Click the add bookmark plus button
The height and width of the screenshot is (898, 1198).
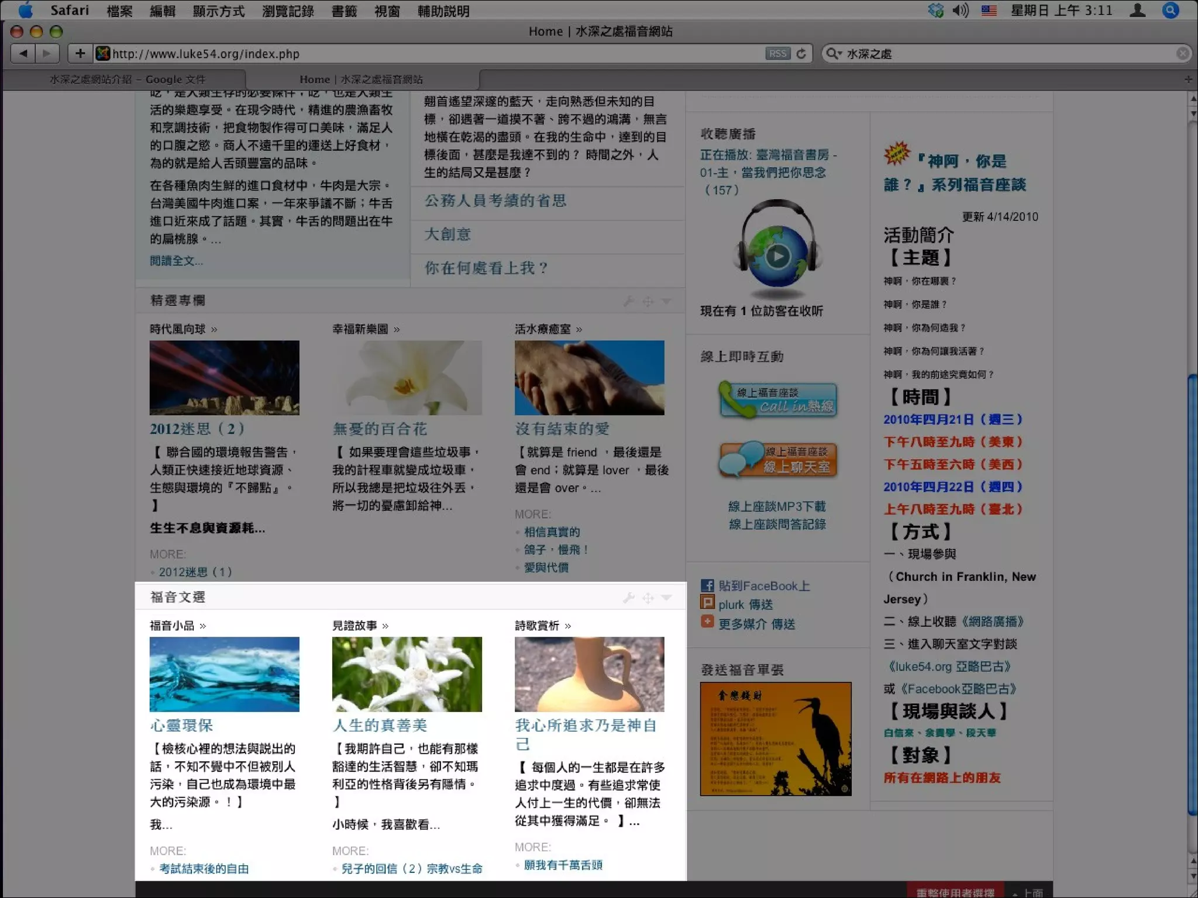point(80,54)
